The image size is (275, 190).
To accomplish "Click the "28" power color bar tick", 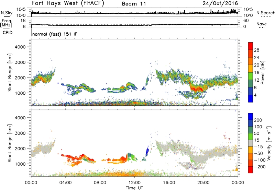I will [256, 50].
